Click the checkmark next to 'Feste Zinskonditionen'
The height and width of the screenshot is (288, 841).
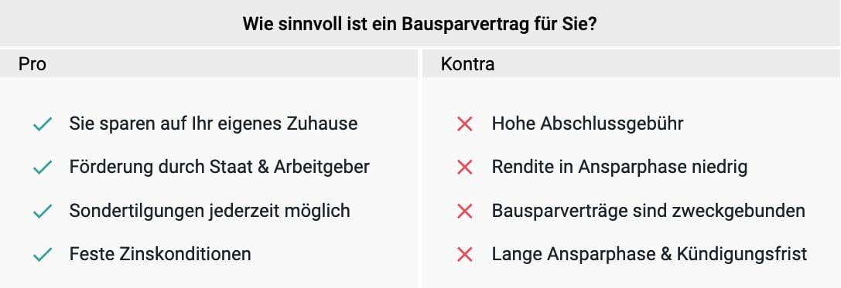point(43,255)
